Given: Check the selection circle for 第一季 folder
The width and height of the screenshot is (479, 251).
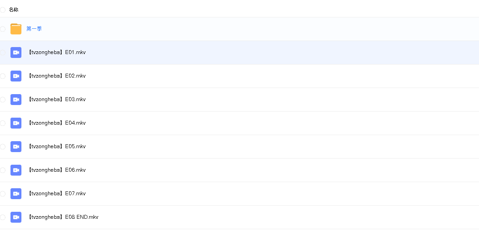Looking at the screenshot, I should pyautogui.click(x=3, y=29).
